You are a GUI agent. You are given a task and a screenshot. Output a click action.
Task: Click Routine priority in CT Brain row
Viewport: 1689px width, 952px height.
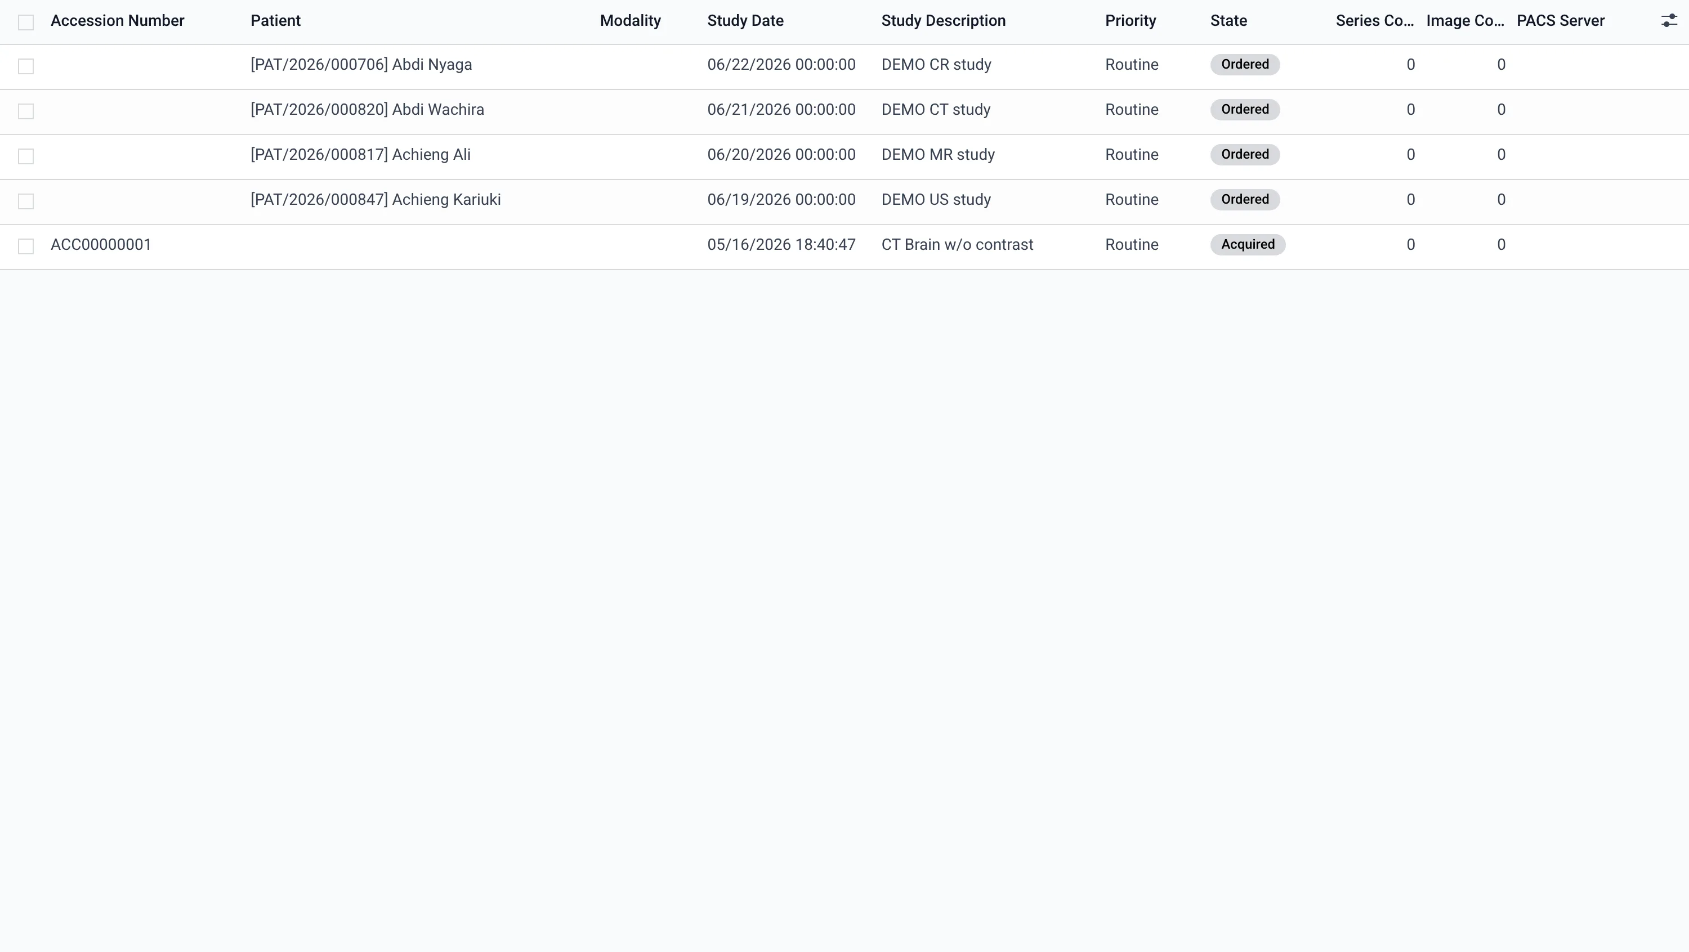click(x=1132, y=245)
